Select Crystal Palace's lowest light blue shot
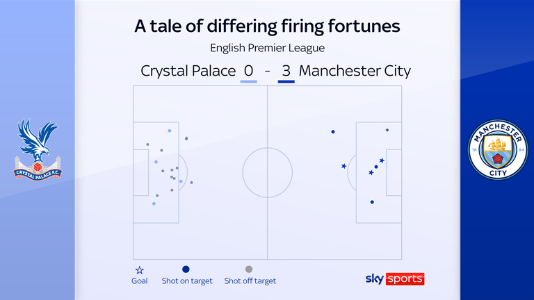 click(154, 204)
